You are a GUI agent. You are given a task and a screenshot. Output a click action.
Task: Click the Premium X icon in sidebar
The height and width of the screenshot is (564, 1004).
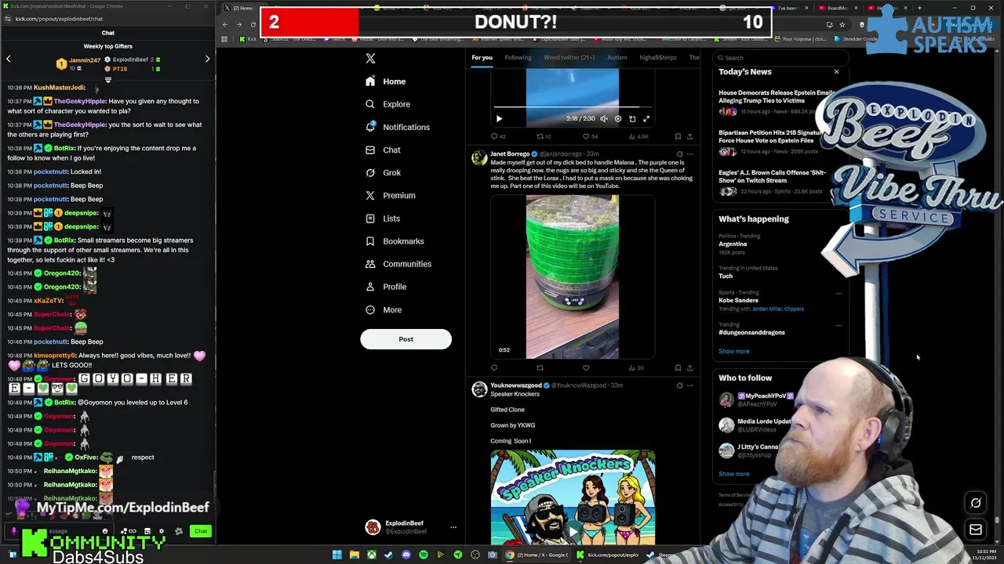(370, 195)
